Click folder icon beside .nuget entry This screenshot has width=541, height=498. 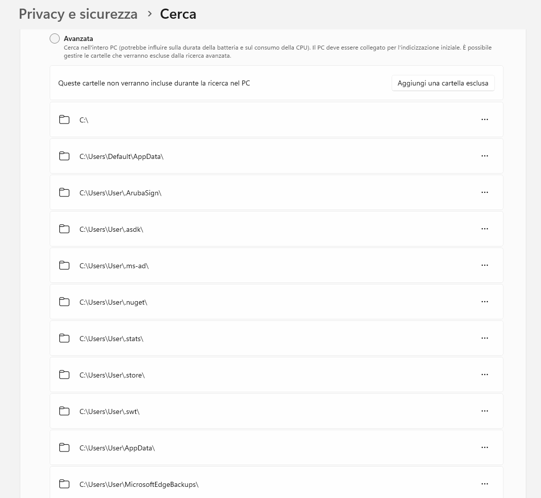pyautogui.click(x=64, y=302)
